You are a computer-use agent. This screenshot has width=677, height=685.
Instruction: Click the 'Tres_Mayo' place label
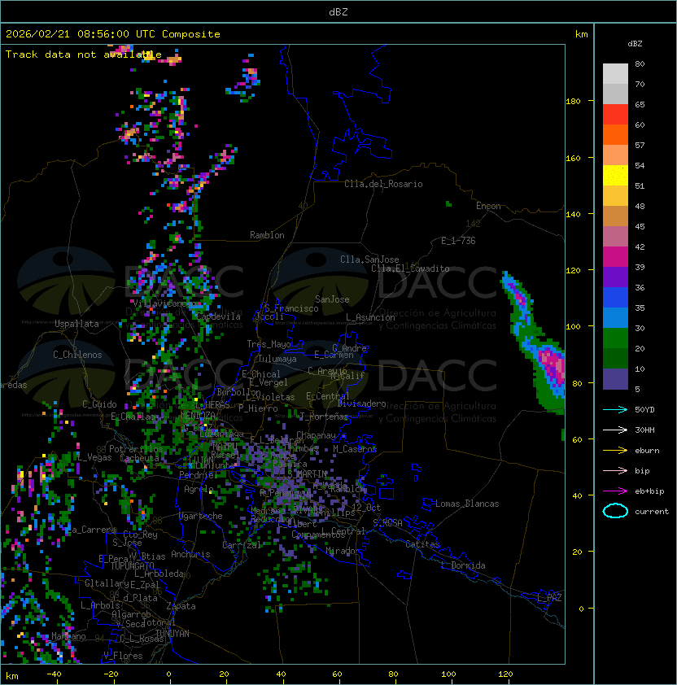[x=269, y=344]
